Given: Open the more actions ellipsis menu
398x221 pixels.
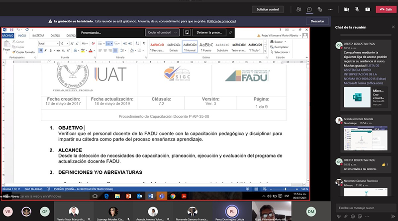Looking at the screenshot, I should 330,9.
